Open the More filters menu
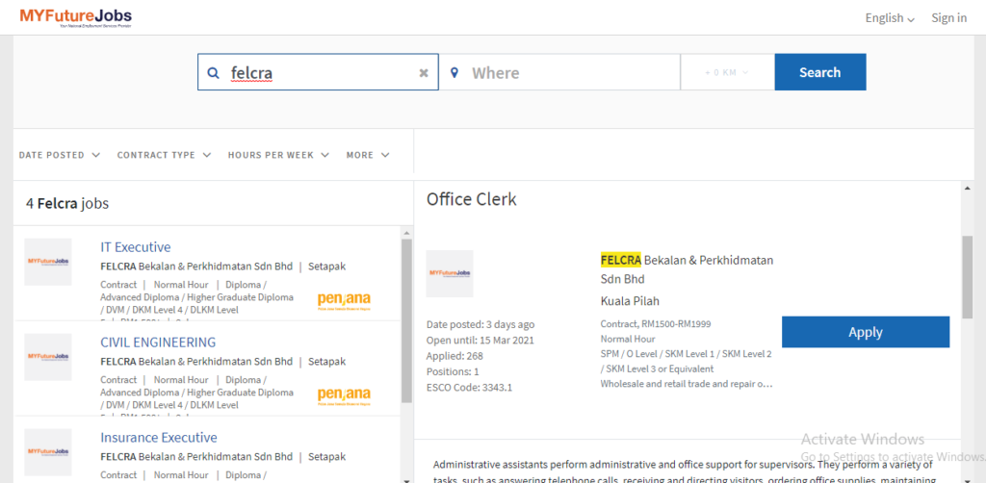This screenshot has height=483, width=986. (368, 155)
